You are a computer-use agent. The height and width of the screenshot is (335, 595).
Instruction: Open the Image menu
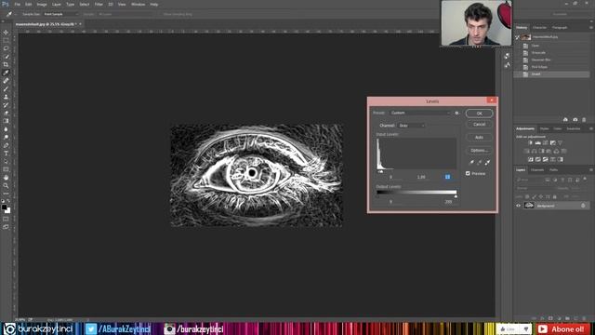(x=42, y=4)
